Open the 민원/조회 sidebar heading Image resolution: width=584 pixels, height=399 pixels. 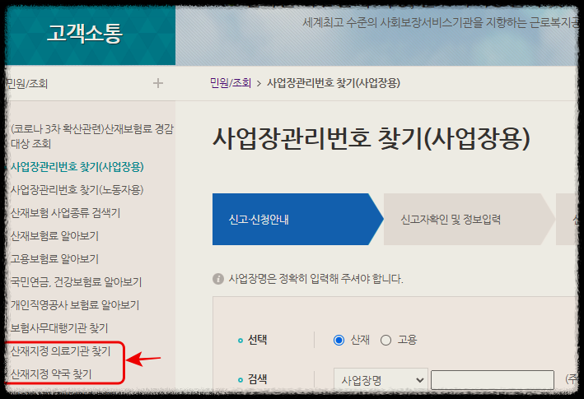pyautogui.click(x=27, y=84)
